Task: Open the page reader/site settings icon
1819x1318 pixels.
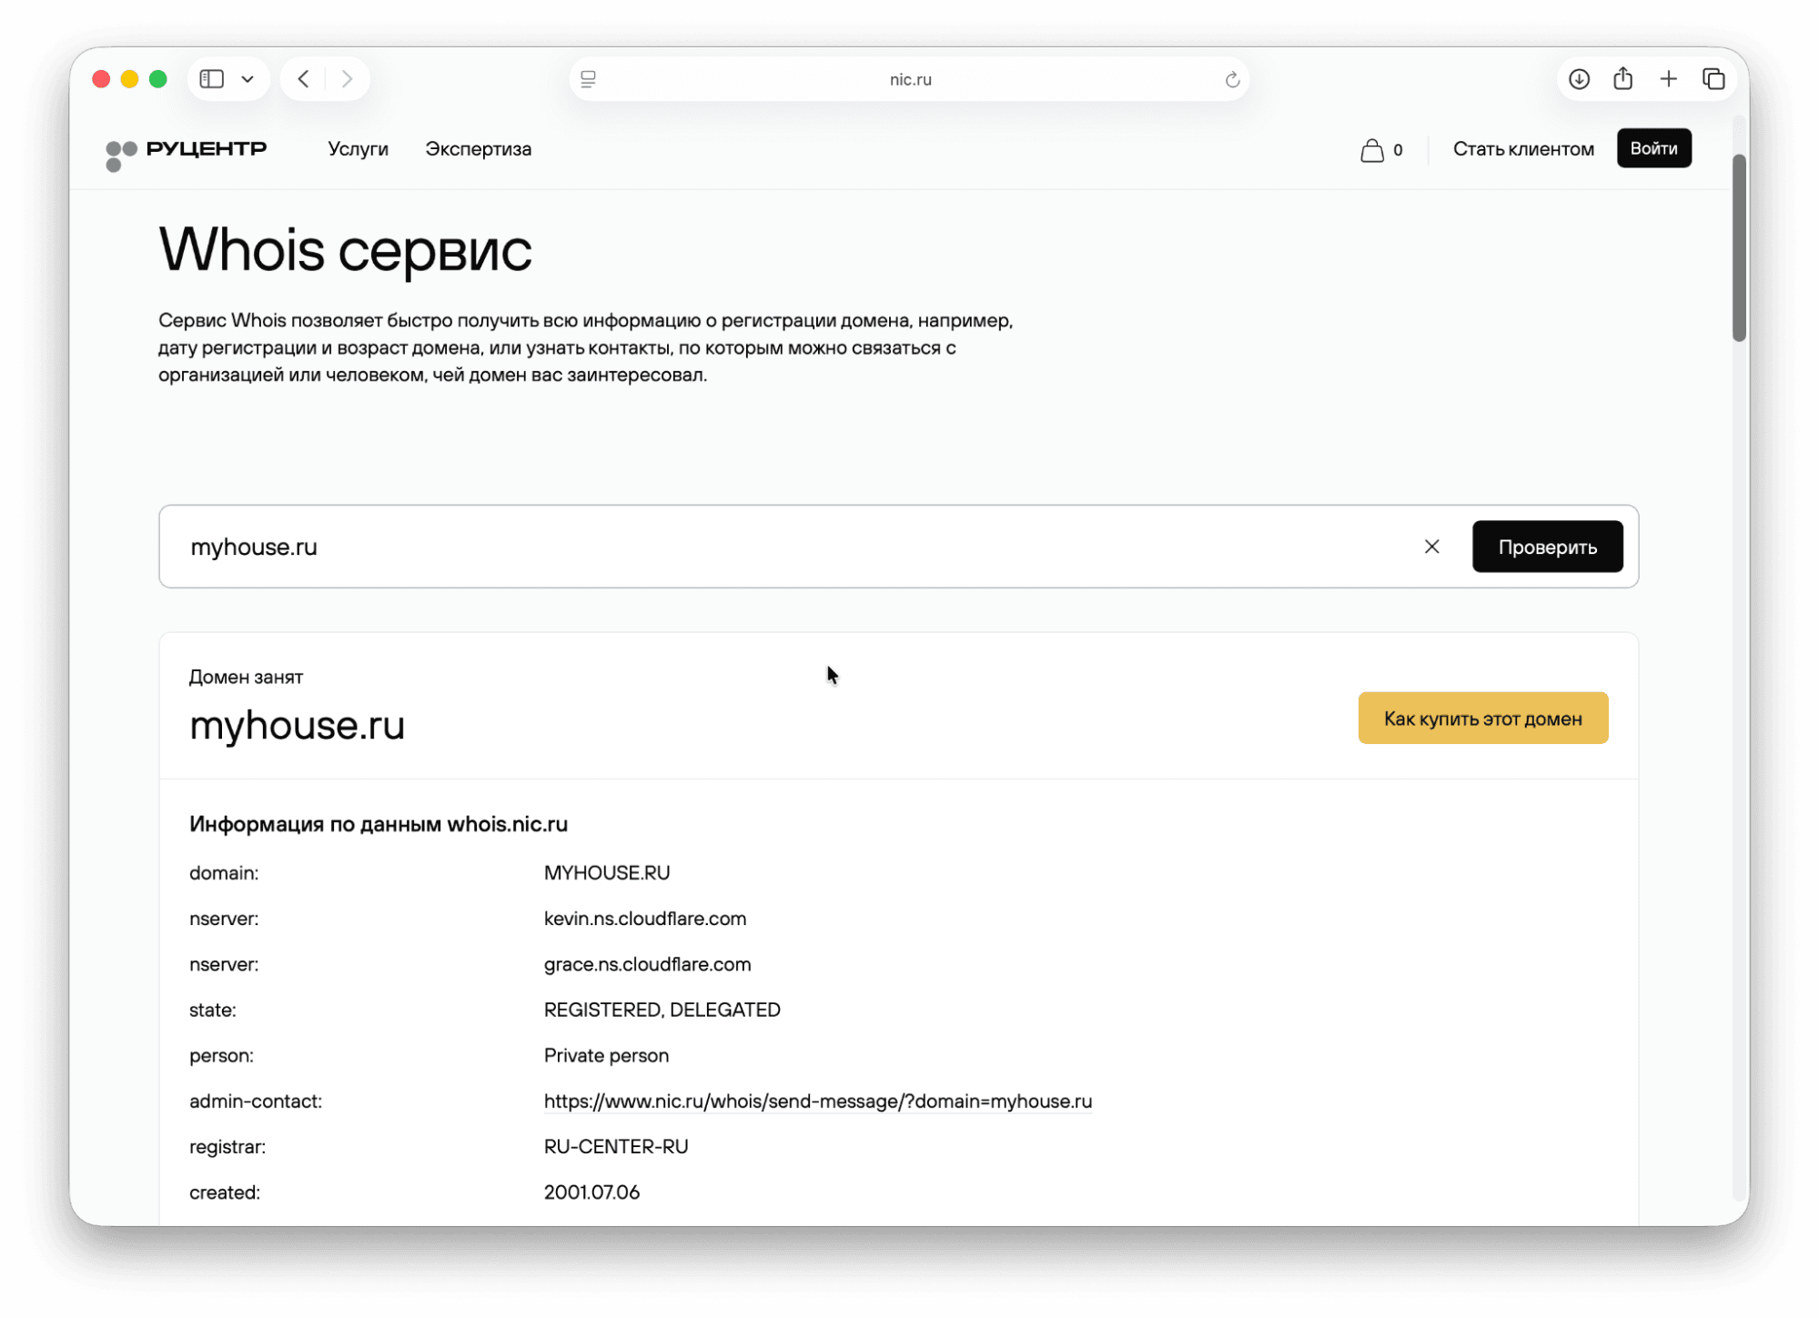Action: coord(589,79)
